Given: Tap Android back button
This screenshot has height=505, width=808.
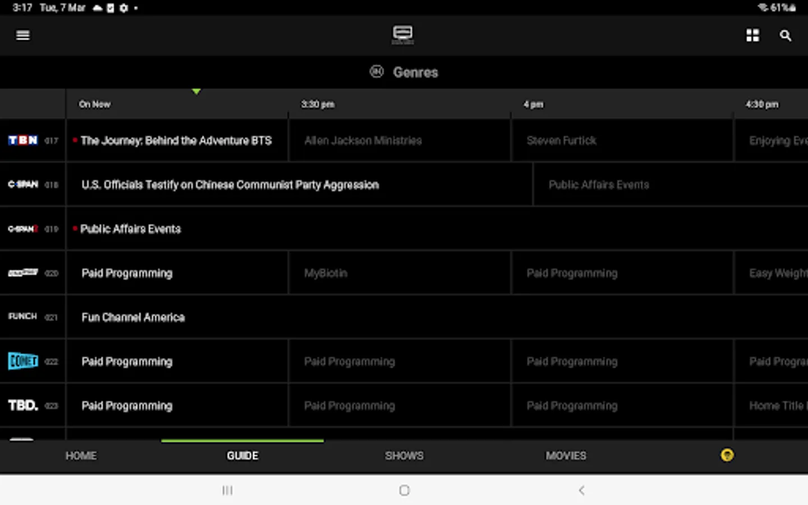Looking at the screenshot, I should (x=581, y=490).
